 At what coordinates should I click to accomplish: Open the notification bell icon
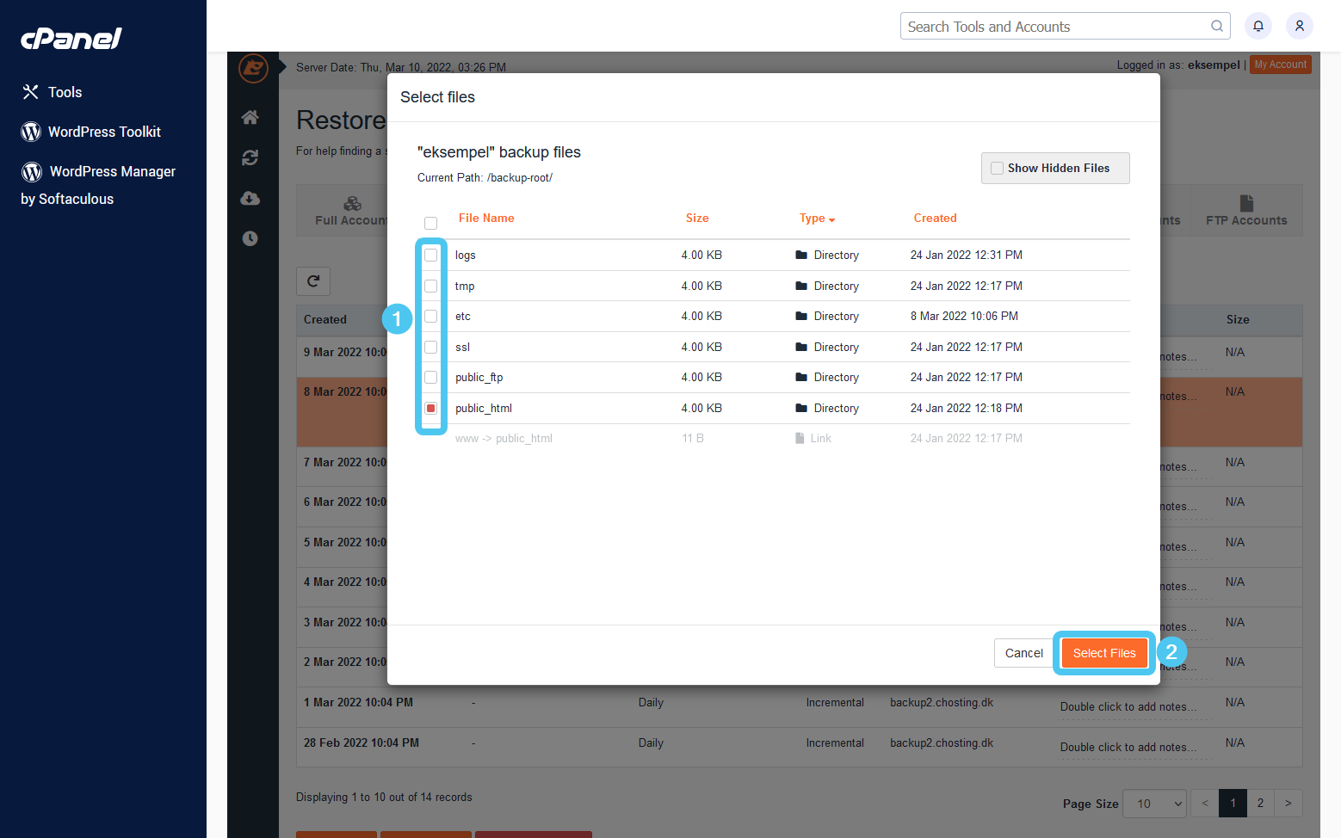coord(1258,26)
